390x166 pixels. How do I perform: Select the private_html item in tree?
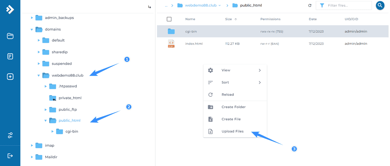(x=70, y=98)
